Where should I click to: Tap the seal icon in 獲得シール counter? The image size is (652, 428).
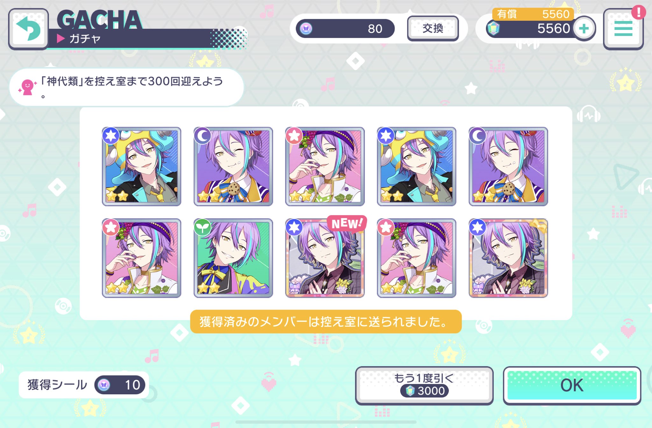[104, 385]
